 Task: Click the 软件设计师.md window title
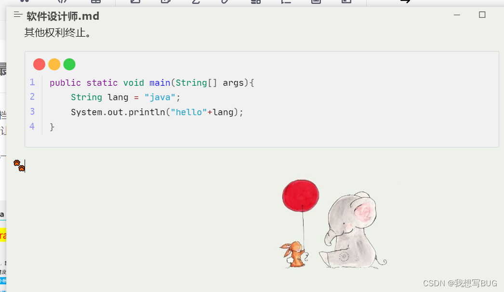coord(63,16)
